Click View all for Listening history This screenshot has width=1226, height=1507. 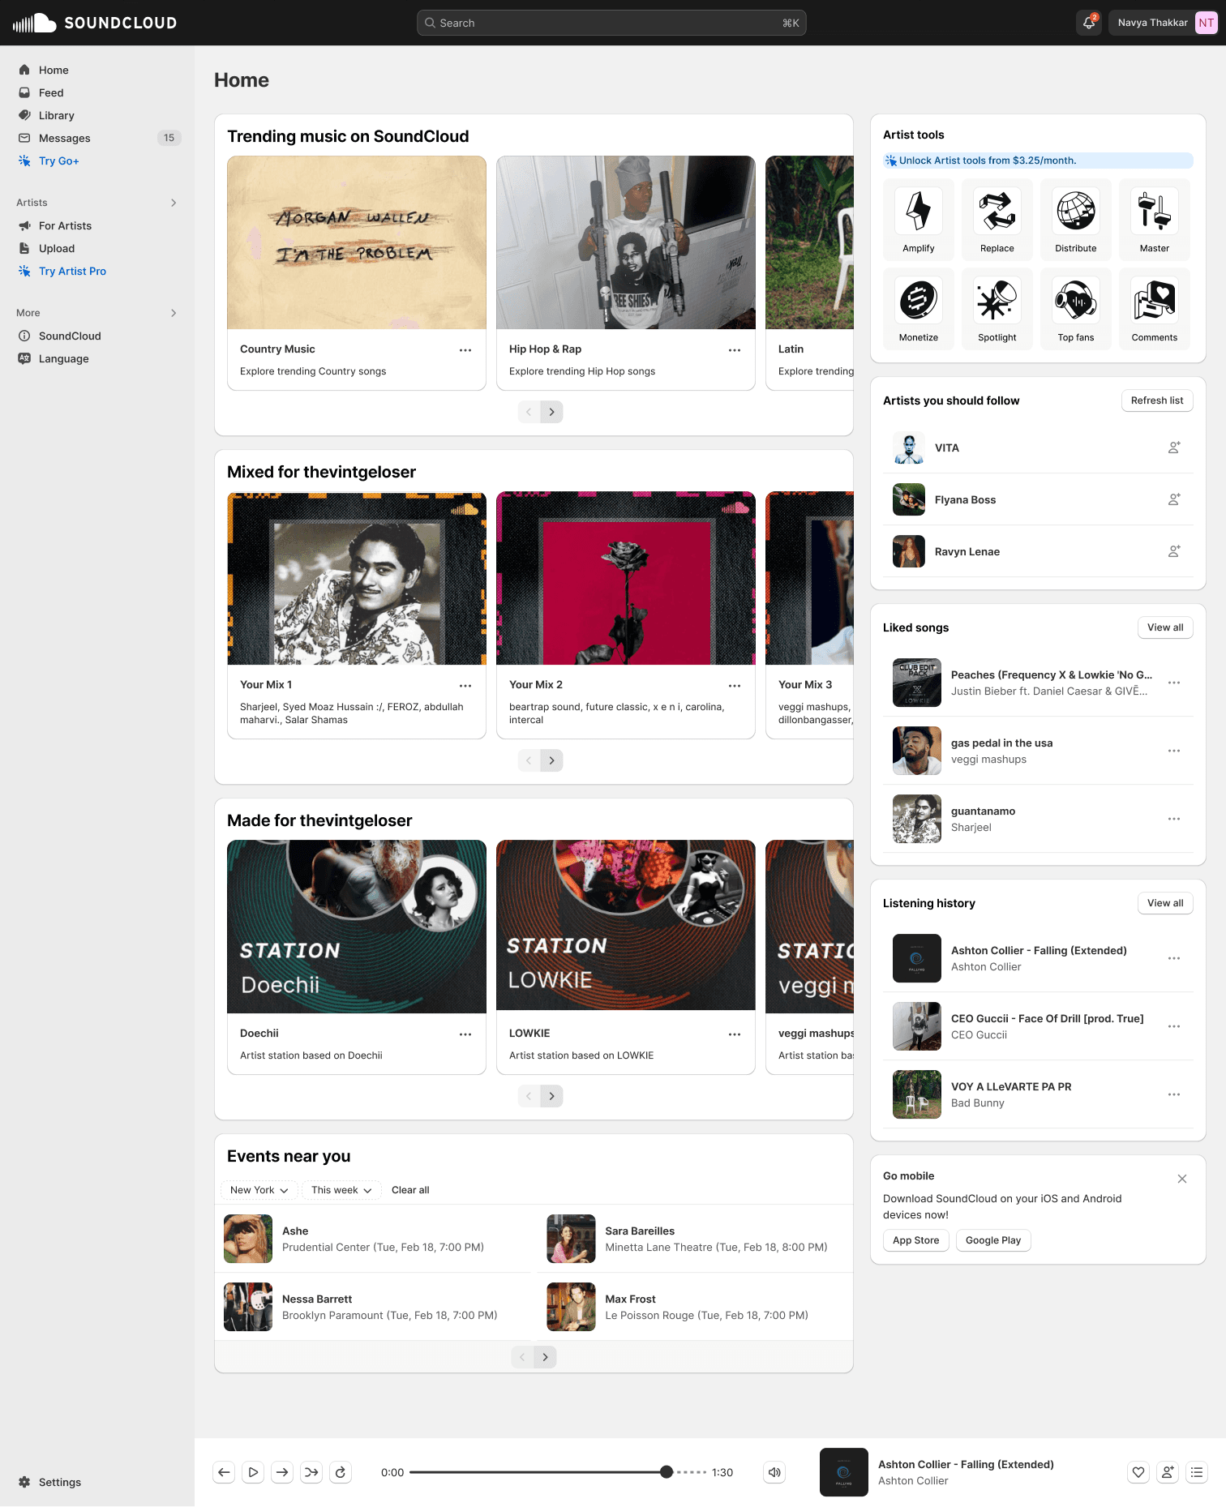(1165, 903)
